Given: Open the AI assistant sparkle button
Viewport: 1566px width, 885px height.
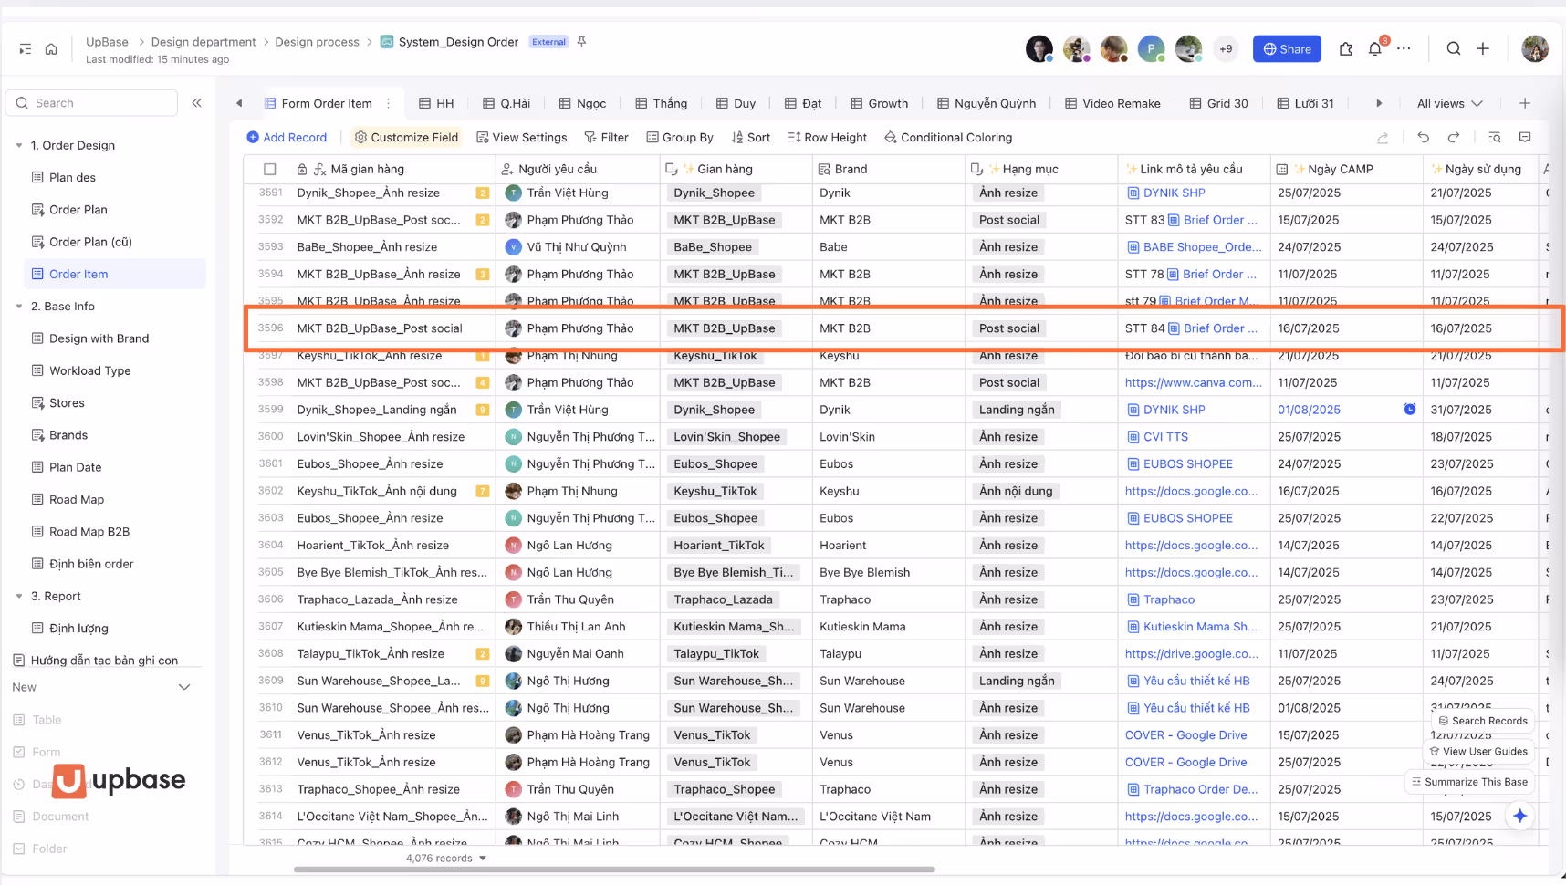Looking at the screenshot, I should (x=1519, y=817).
